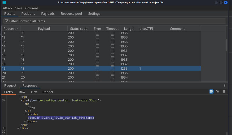Open the response viewer hamburger menu
Viewport: 232px width, 135px height.
tap(224, 91)
